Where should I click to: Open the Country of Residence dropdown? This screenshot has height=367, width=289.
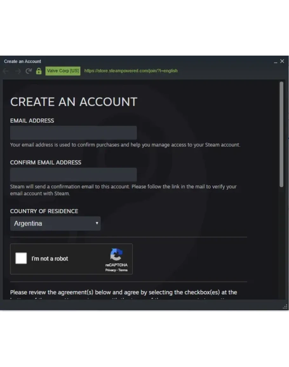pyautogui.click(x=55, y=223)
